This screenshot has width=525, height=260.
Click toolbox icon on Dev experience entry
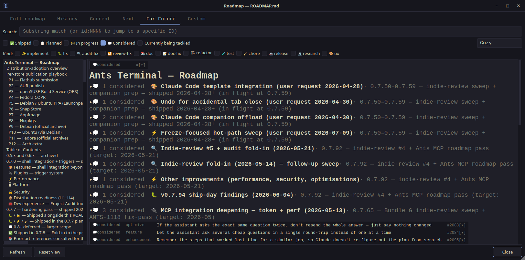click(x=10, y=204)
